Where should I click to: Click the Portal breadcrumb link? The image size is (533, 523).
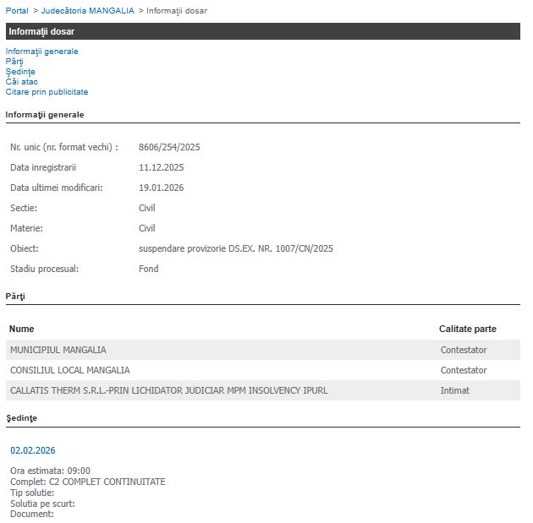point(17,11)
